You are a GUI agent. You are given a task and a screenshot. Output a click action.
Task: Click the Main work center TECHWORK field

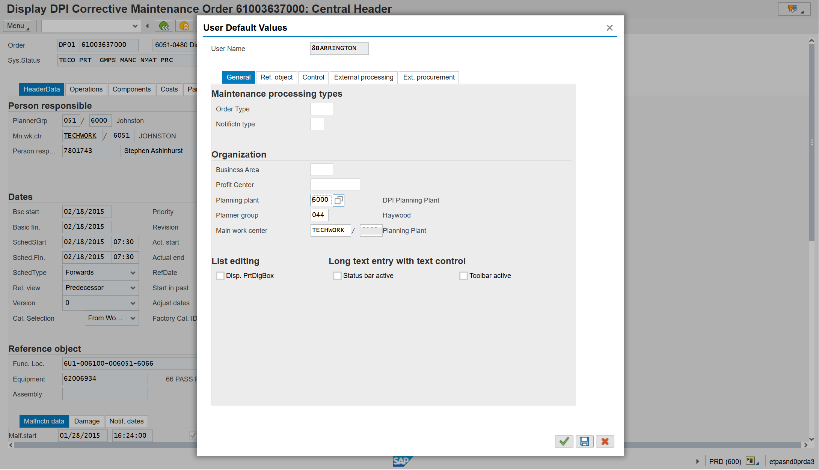(330, 230)
